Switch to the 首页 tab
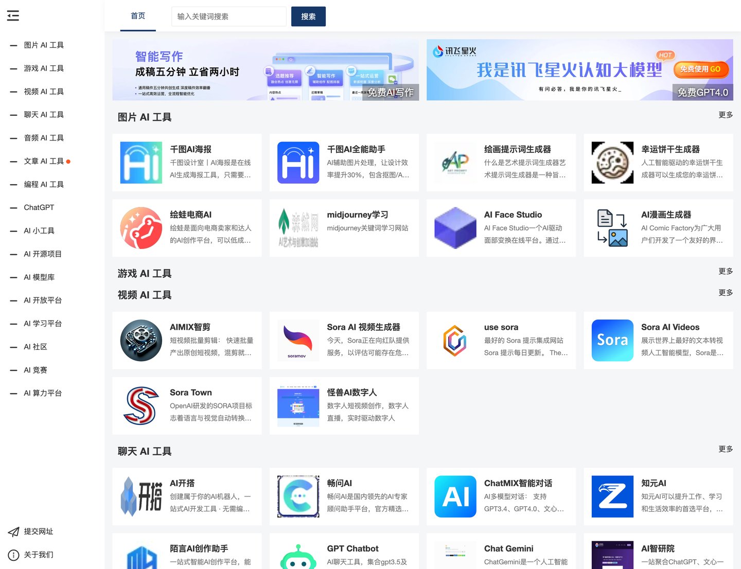This screenshot has width=741, height=569. pos(138,16)
